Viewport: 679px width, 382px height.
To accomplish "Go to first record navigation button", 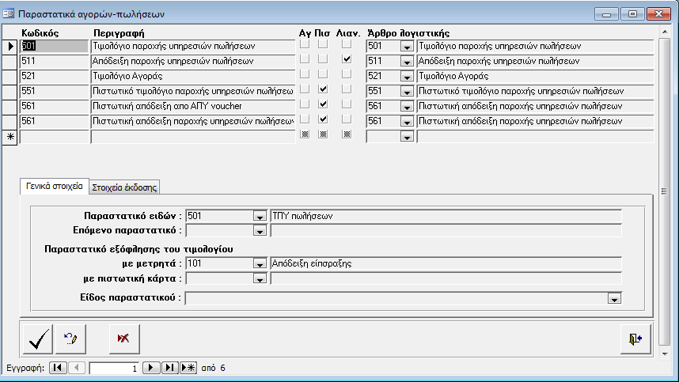I will click(59, 368).
